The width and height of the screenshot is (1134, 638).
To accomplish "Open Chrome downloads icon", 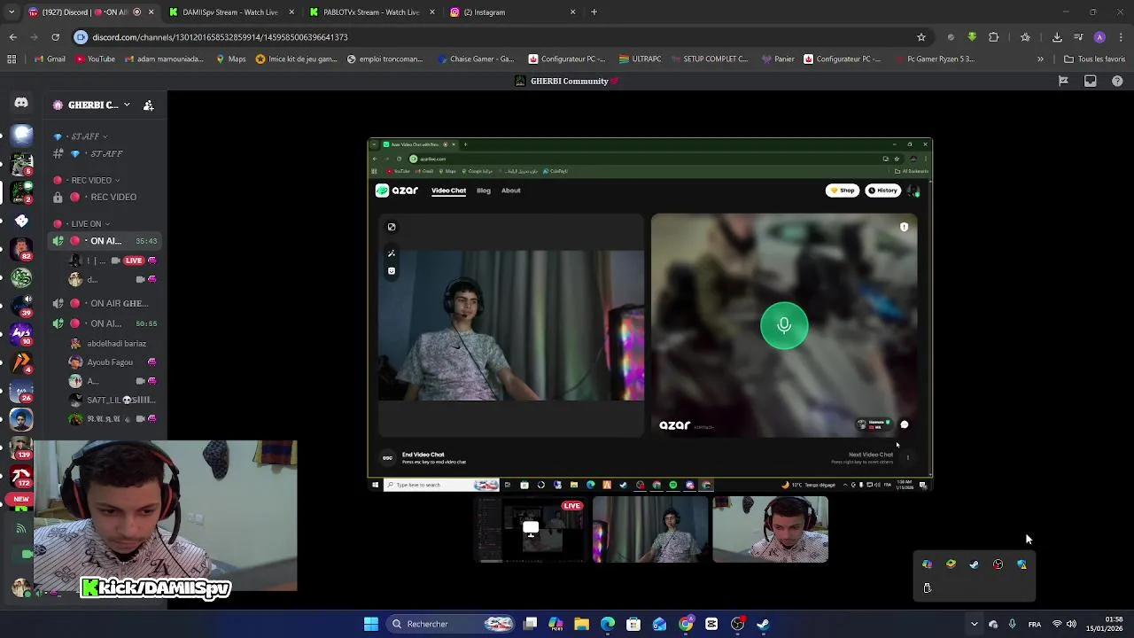I will [x=1057, y=37].
